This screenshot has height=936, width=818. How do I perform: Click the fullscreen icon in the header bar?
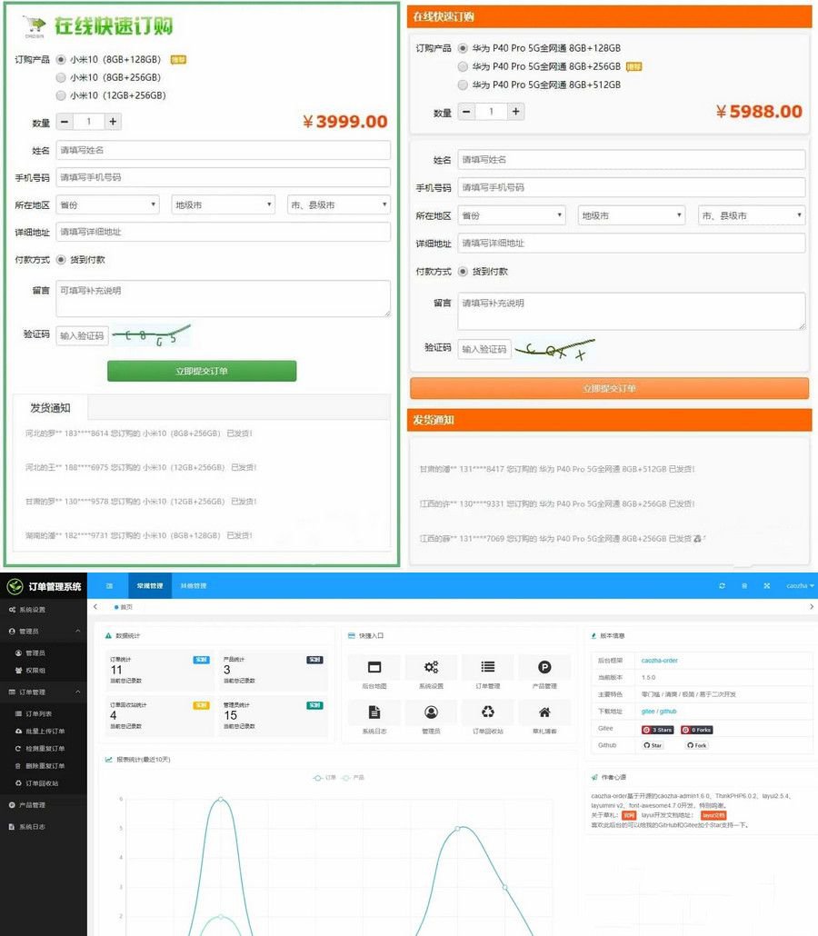click(767, 586)
